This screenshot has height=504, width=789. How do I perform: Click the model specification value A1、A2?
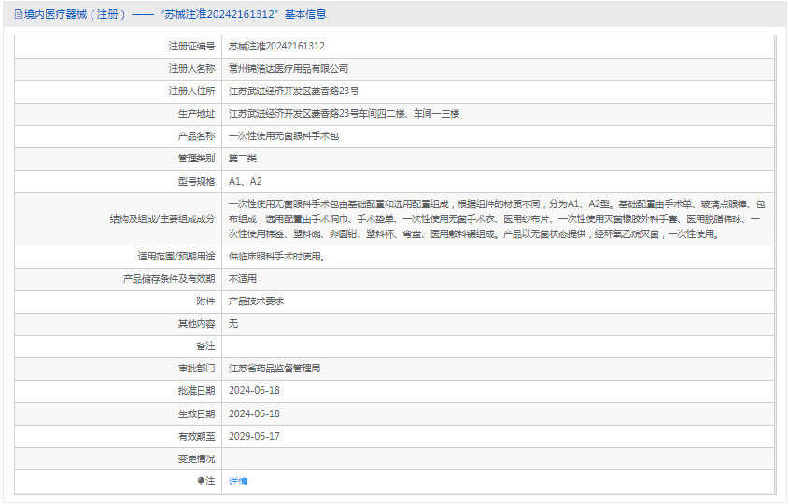[246, 182]
